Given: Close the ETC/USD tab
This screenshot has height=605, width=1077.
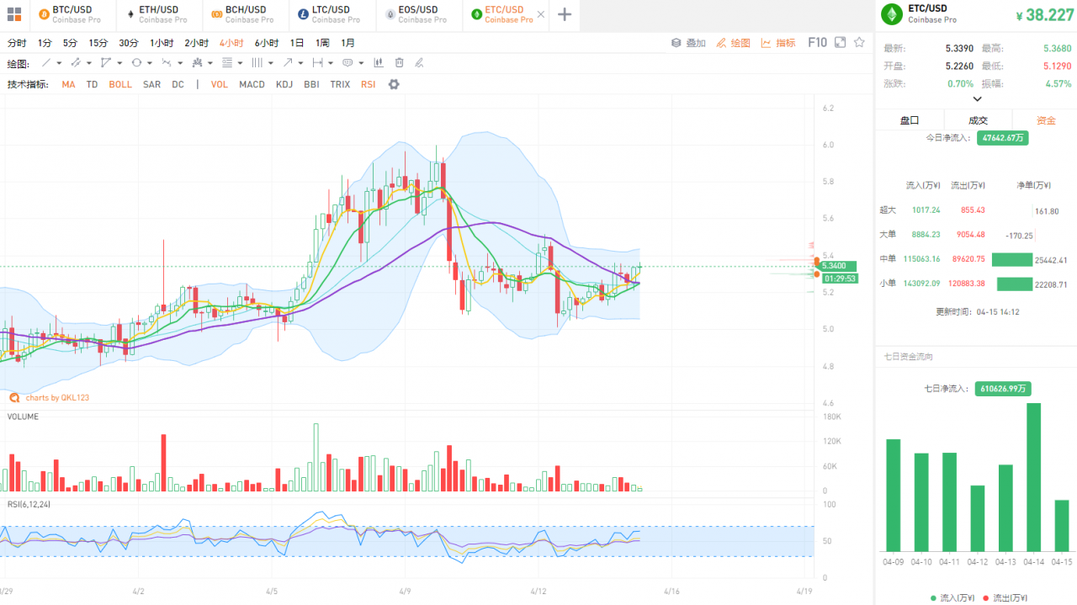Looking at the screenshot, I should [x=540, y=14].
